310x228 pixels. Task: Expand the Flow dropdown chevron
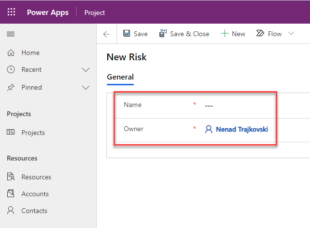[291, 34]
